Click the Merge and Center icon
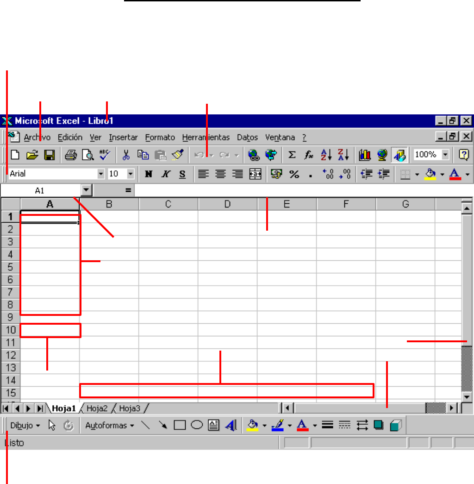The height and width of the screenshot is (484, 474). click(255, 174)
